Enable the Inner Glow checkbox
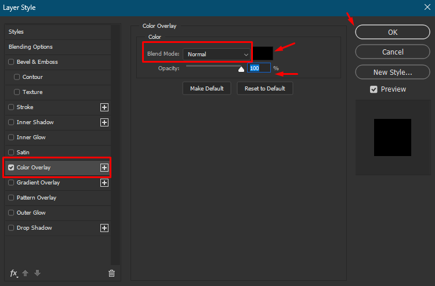The height and width of the screenshot is (286, 435). pos(11,137)
